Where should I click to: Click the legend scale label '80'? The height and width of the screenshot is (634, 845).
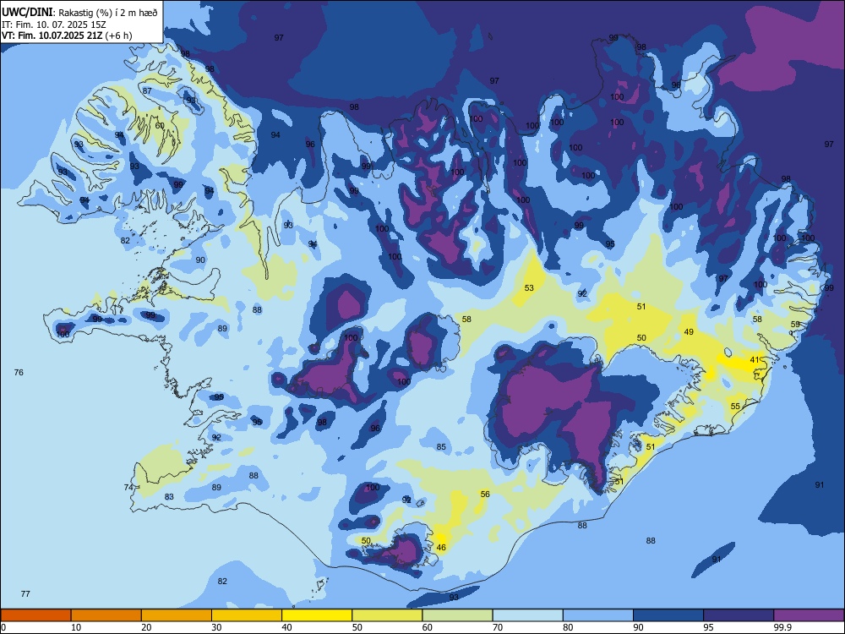(x=568, y=627)
